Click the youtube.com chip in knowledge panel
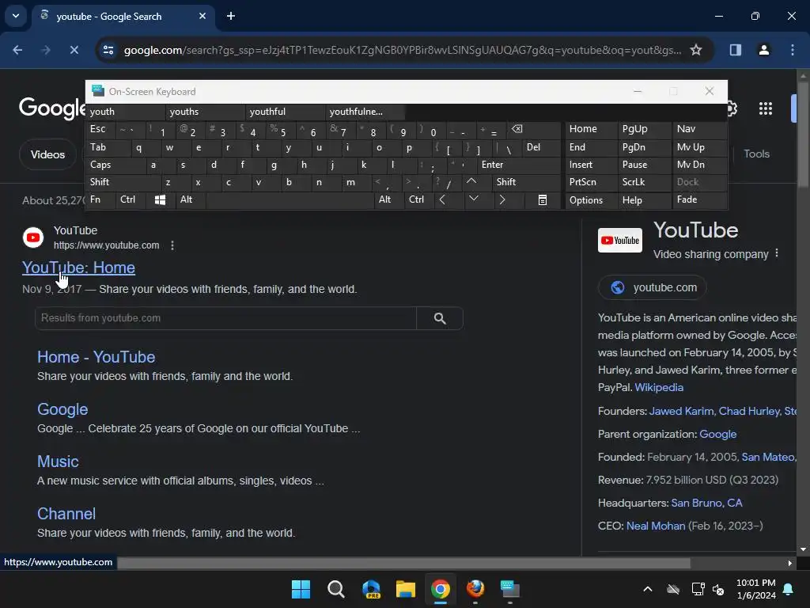The height and width of the screenshot is (608, 810). click(x=653, y=287)
